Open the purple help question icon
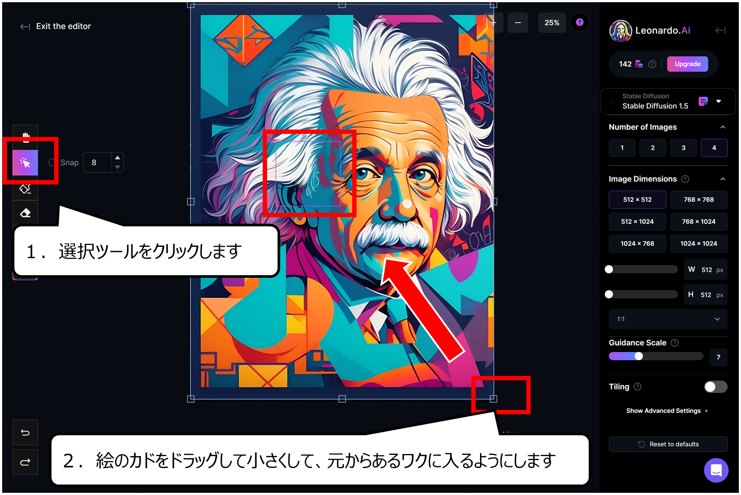The height and width of the screenshot is (495, 741). point(580,22)
